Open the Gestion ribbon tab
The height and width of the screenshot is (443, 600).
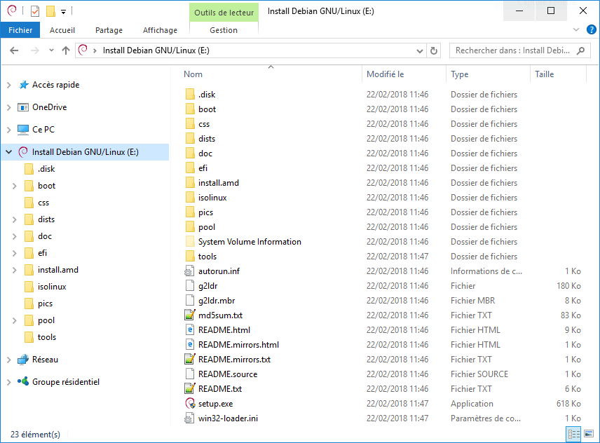pos(224,30)
